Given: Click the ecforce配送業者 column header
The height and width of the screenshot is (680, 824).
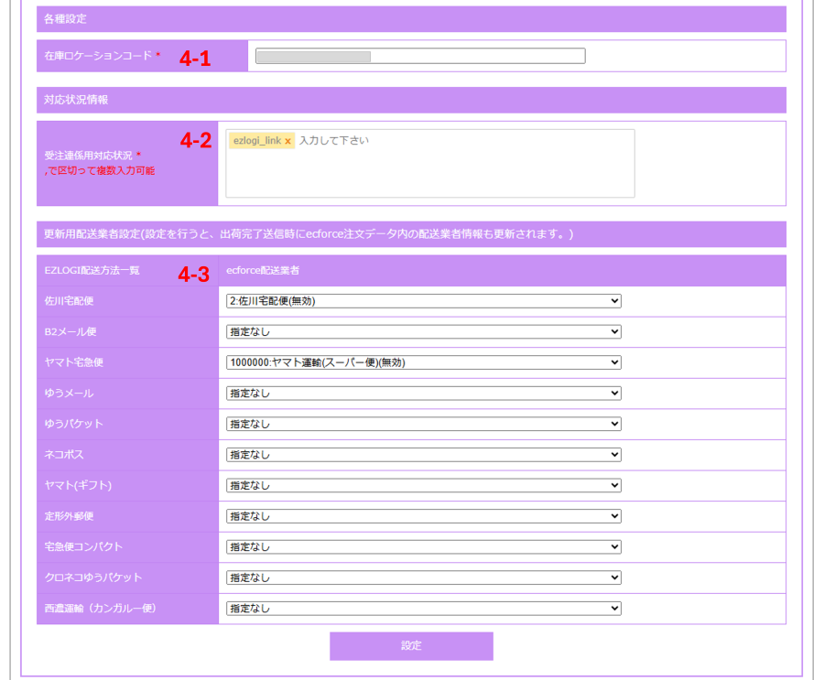Looking at the screenshot, I should (x=262, y=271).
